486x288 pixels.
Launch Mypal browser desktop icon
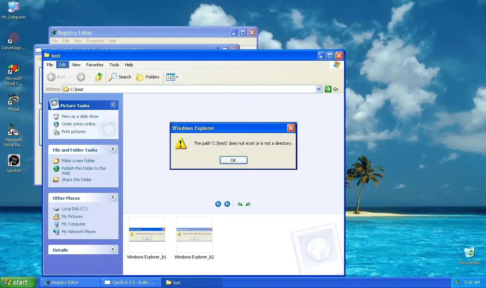pyautogui.click(x=14, y=102)
